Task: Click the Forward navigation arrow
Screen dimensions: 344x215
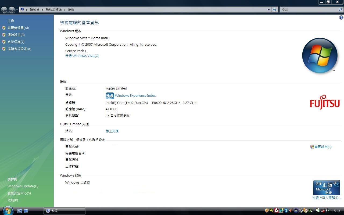Action: point(12,10)
